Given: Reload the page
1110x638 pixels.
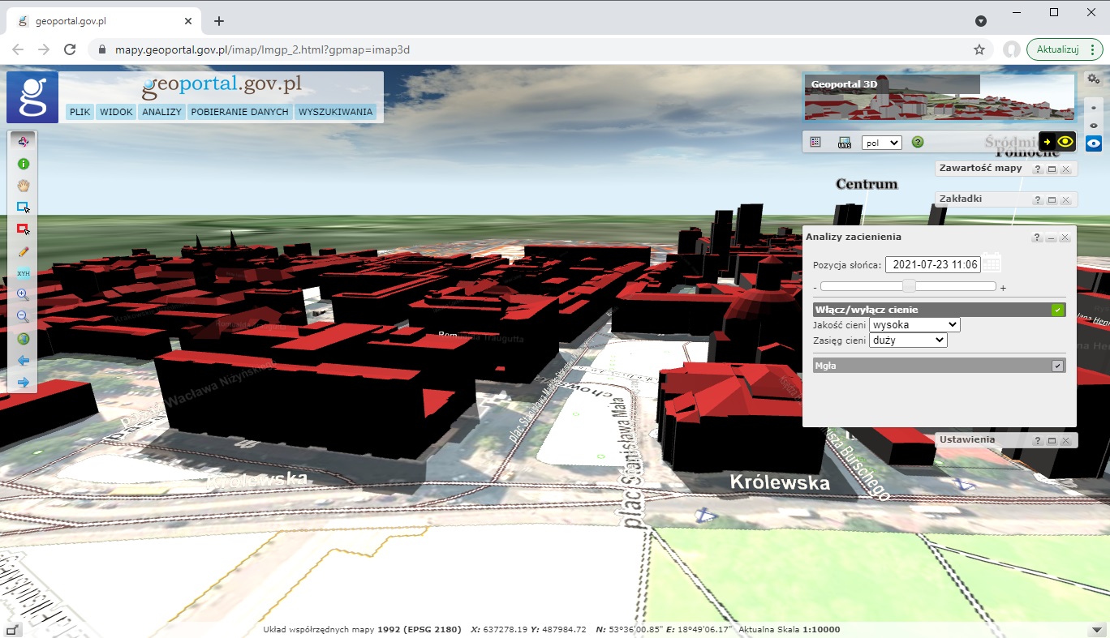Looking at the screenshot, I should click(70, 49).
